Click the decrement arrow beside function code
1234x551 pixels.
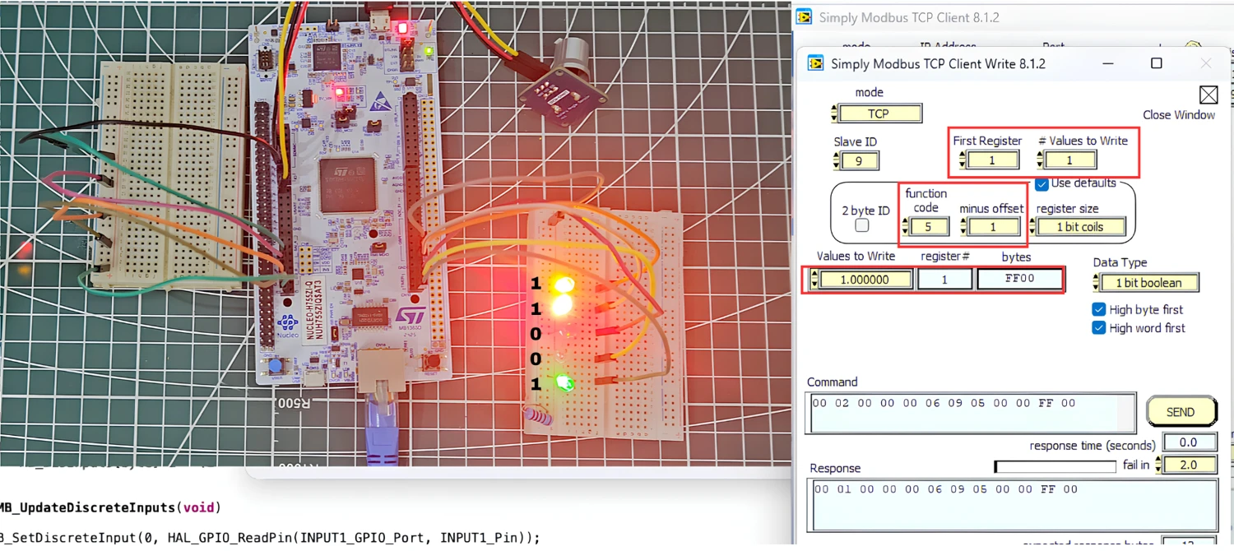pos(906,231)
